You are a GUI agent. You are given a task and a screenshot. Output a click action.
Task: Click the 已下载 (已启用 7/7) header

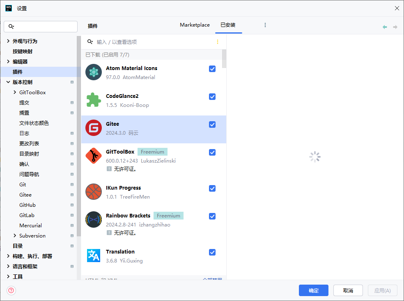[x=108, y=55]
